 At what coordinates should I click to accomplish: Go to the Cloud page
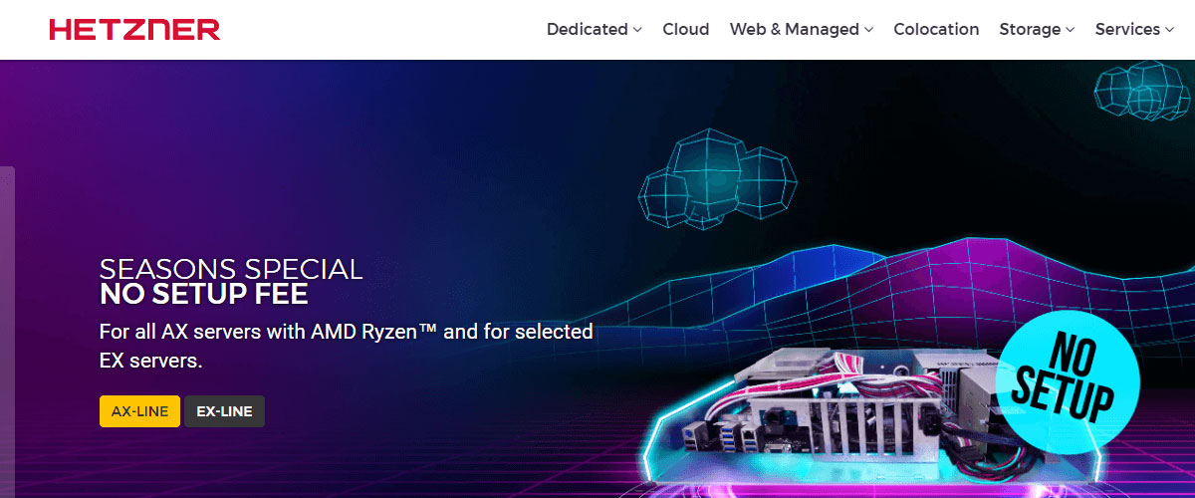[686, 30]
